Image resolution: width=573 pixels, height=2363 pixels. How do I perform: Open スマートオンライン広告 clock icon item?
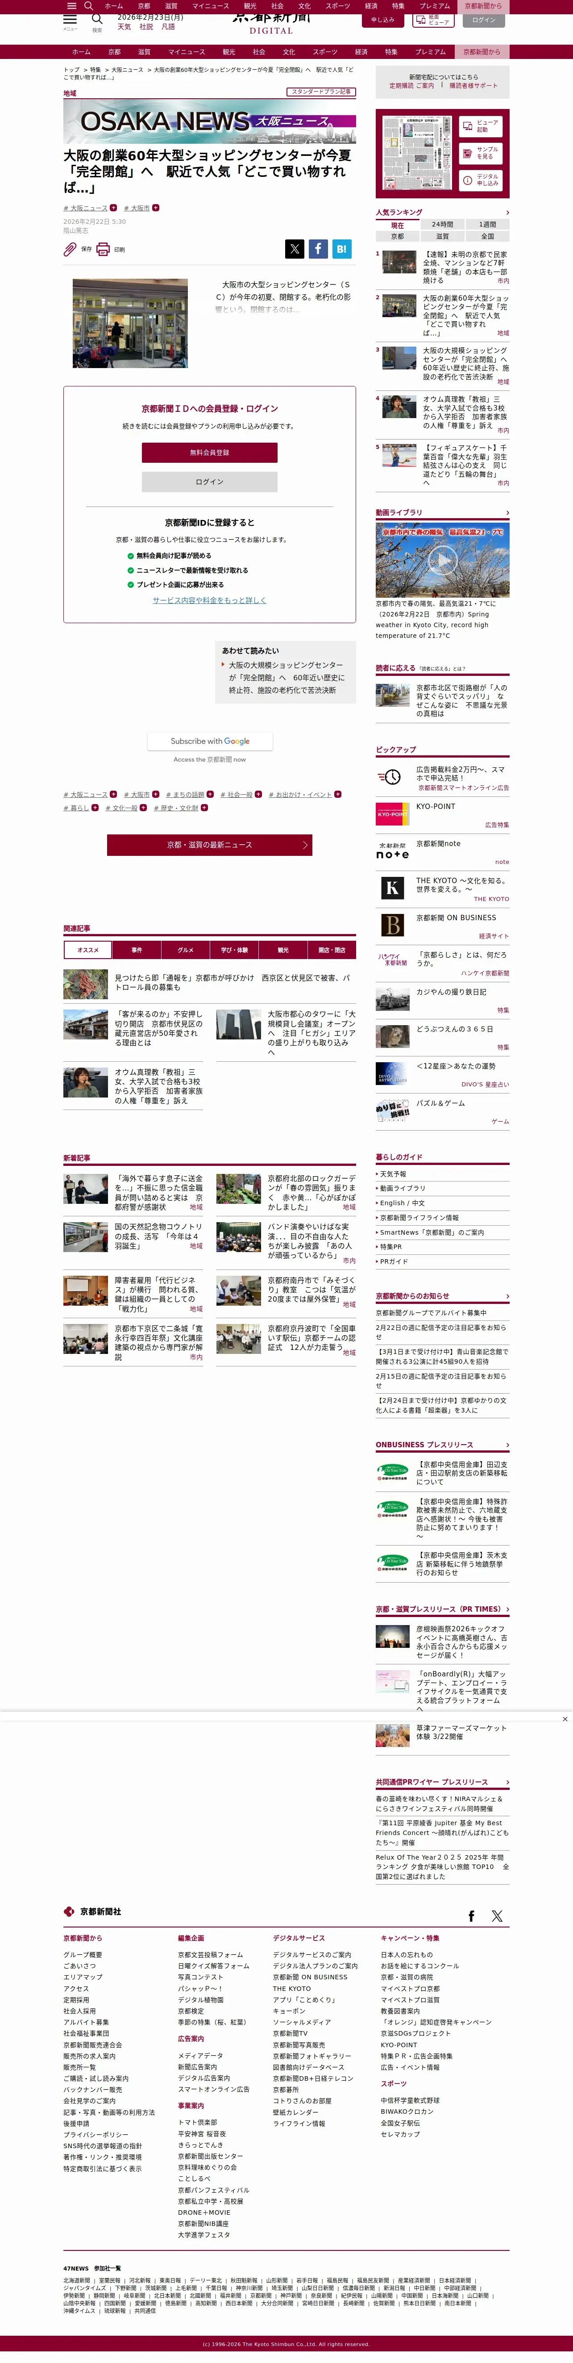[x=392, y=776]
